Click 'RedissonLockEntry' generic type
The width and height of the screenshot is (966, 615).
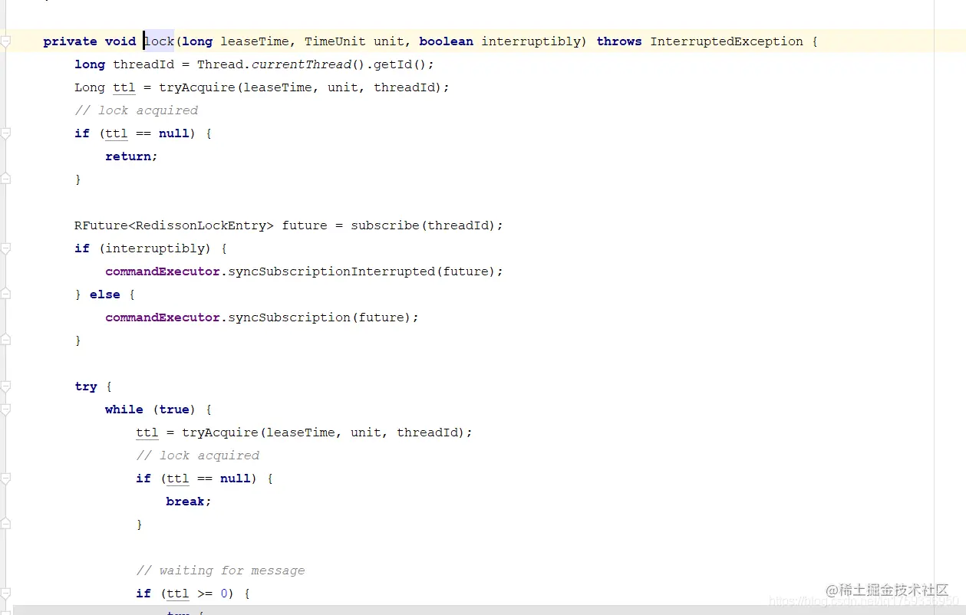click(201, 225)
